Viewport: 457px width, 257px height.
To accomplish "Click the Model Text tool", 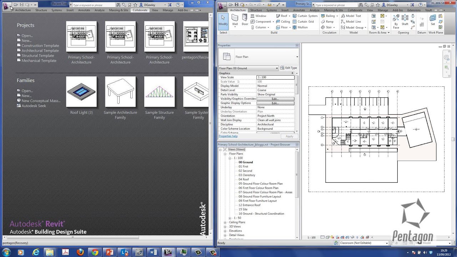I will 351,16.
